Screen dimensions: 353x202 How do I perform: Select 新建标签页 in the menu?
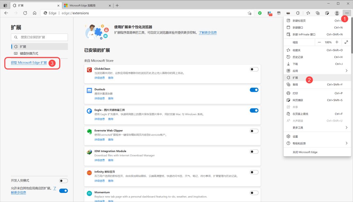pos(317,21)
